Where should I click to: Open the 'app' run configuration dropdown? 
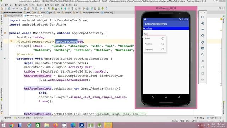55,9
